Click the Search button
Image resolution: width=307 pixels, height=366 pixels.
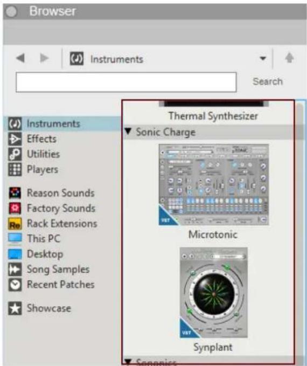(268, 82)
